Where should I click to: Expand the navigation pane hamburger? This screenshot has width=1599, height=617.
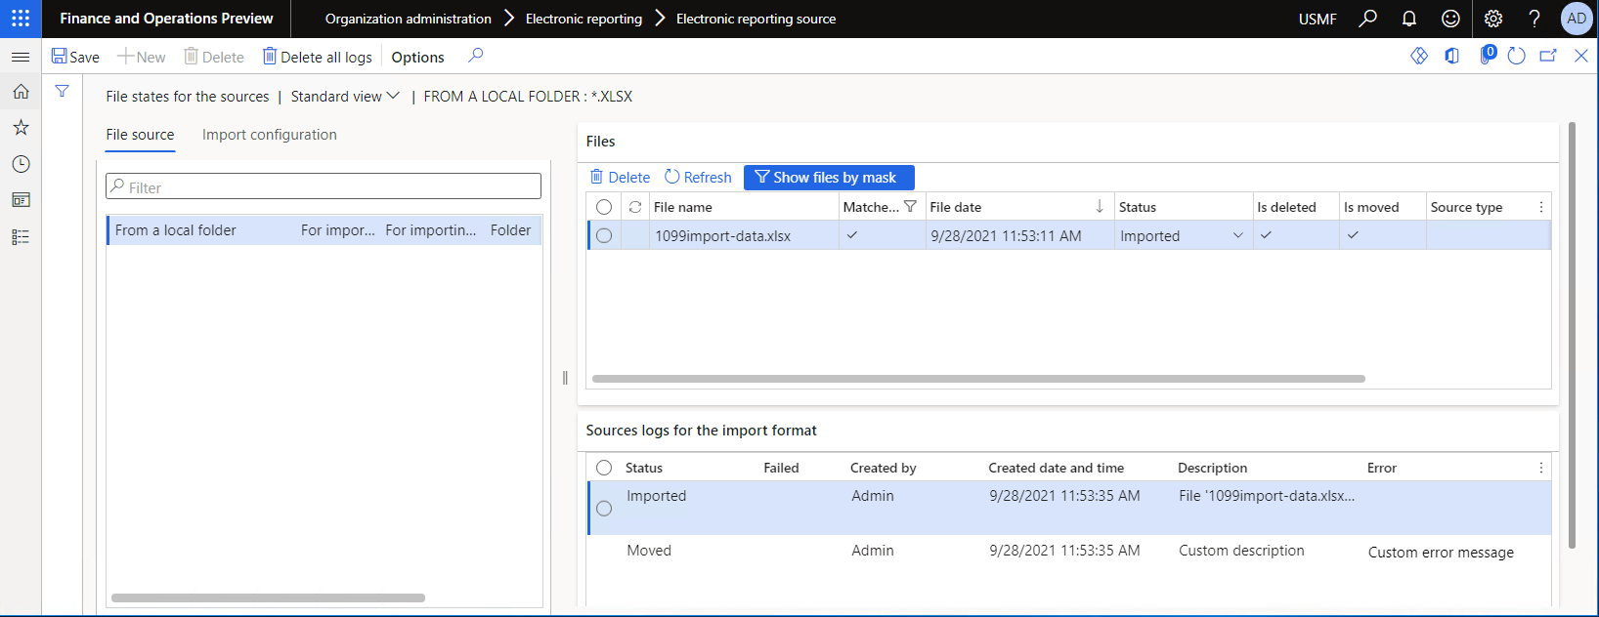pyautogui.click(x=21, y=57)
